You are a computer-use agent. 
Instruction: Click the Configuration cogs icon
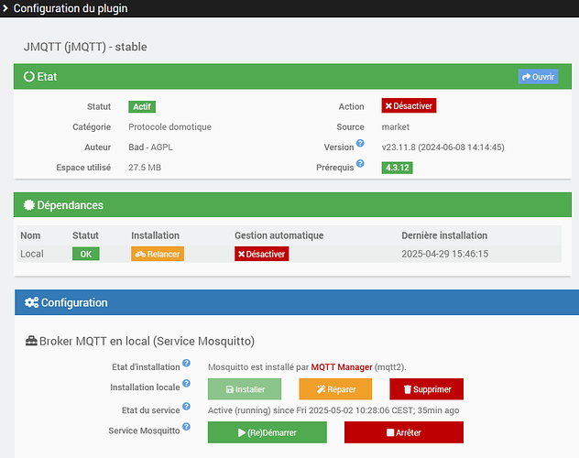31,302
